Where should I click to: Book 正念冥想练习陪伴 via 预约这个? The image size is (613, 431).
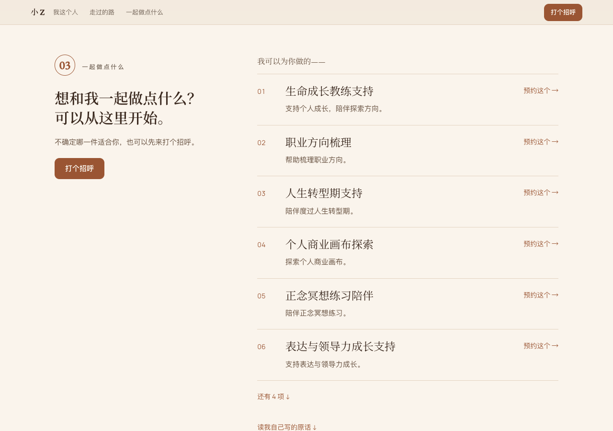coord(541,295)
